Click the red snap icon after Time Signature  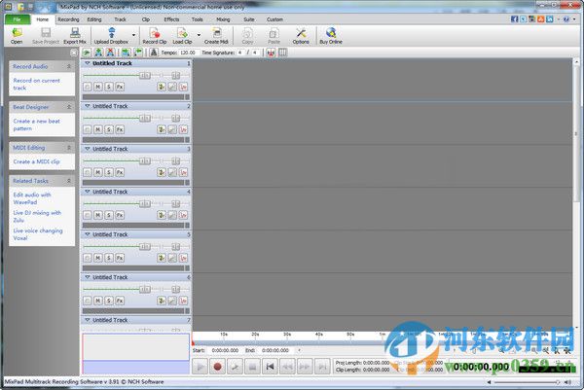[x=271, y=53]
